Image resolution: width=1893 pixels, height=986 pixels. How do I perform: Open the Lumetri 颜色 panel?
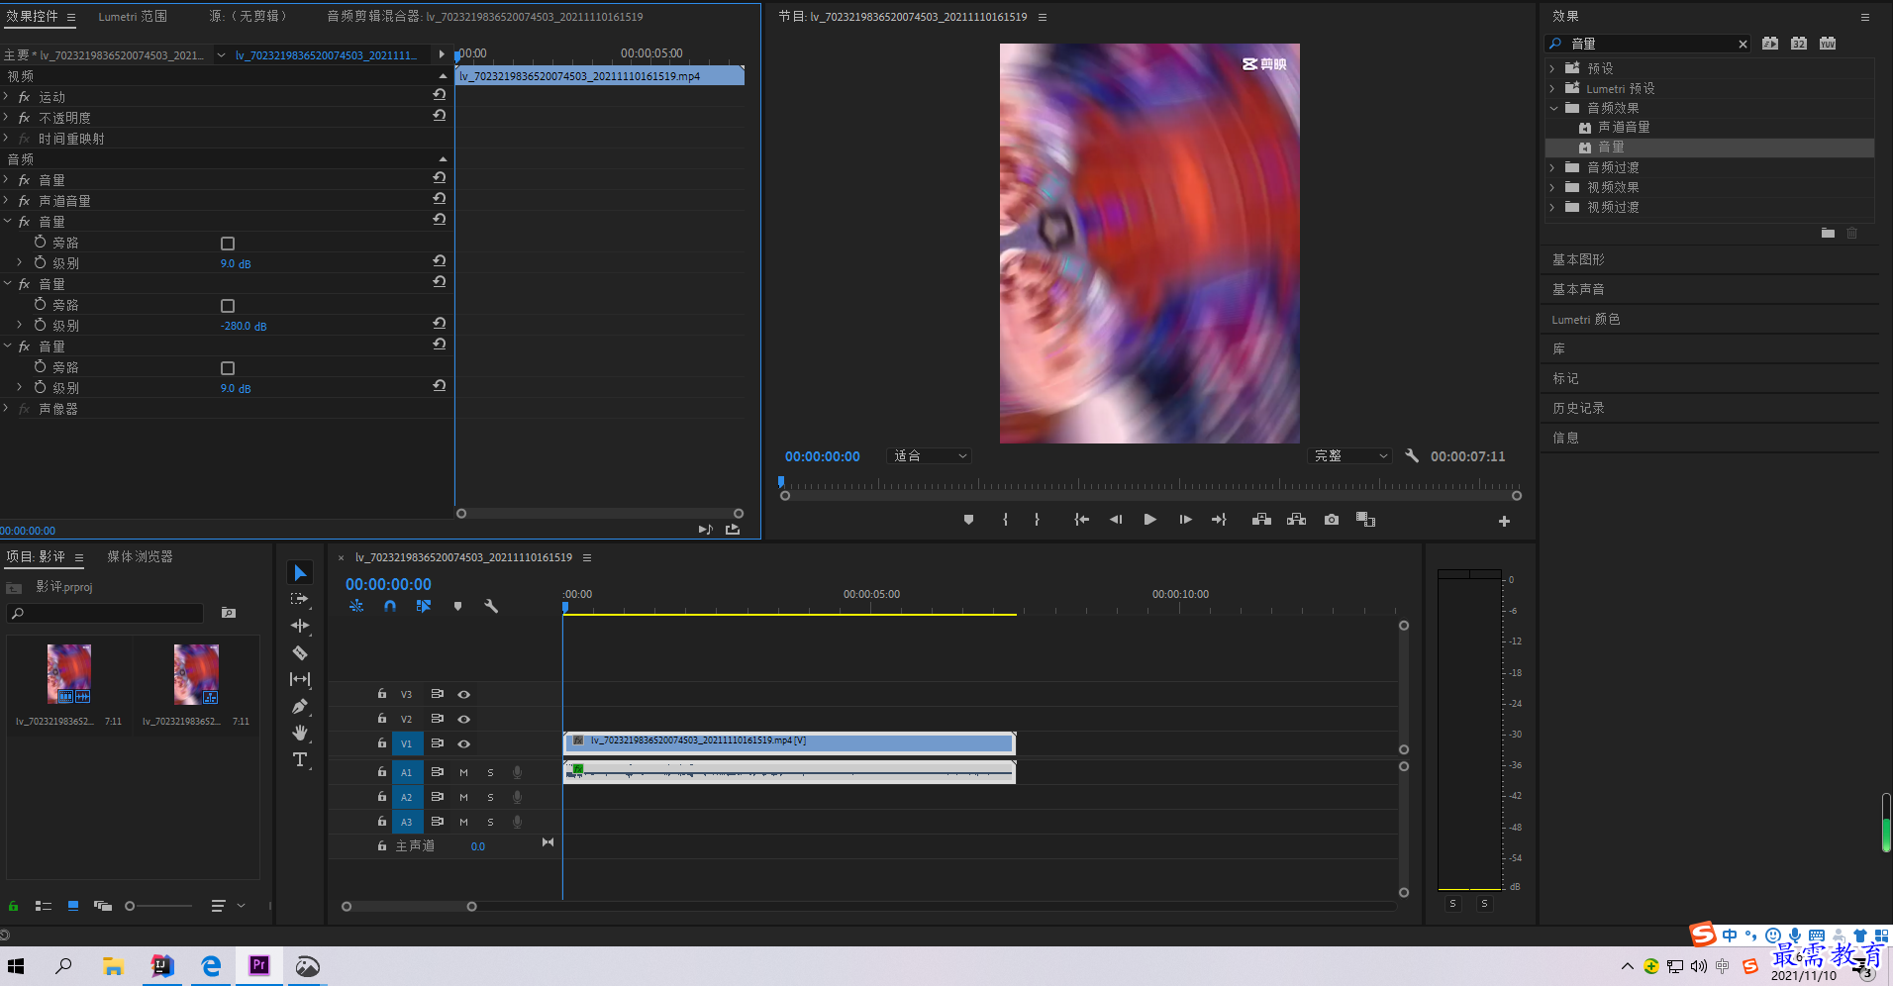pos(1586,319)
